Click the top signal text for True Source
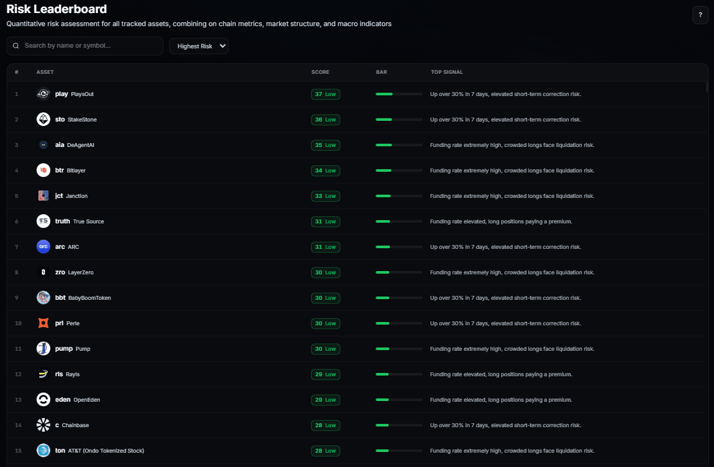Image resolution: width=714 pixels, height=467 pixels. [501, 221]
